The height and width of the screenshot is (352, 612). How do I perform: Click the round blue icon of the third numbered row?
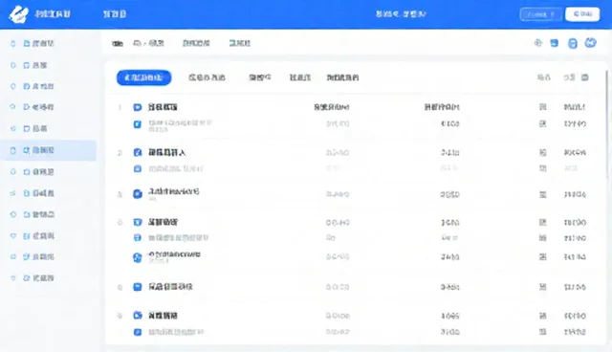(138, 194)
